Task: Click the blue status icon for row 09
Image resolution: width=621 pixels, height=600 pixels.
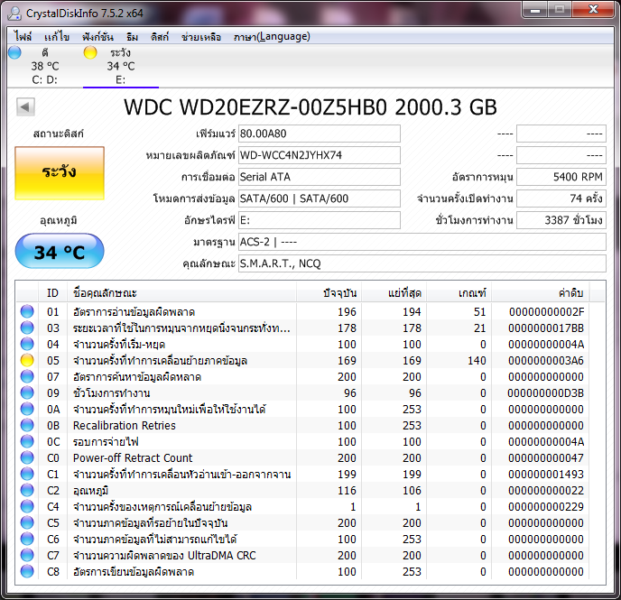Action: 27,392
